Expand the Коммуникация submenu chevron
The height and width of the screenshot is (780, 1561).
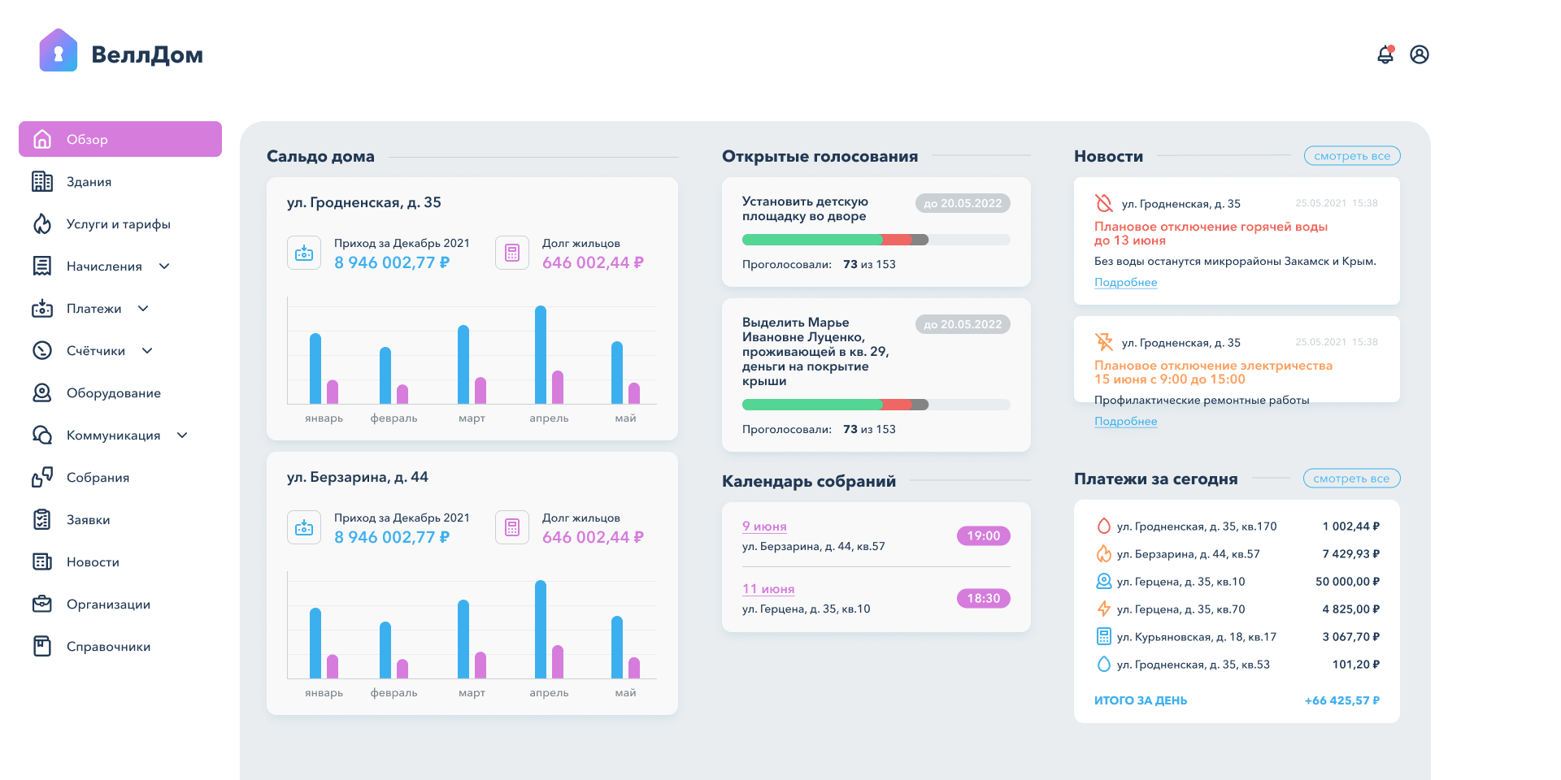click(182, 435)
